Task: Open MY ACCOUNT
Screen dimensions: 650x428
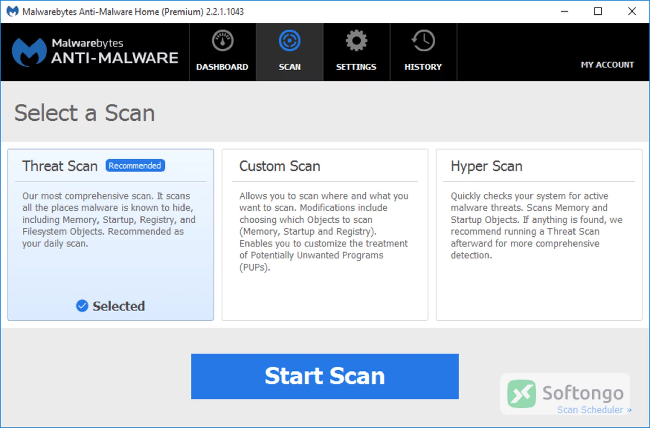Action: coord(607,65)
